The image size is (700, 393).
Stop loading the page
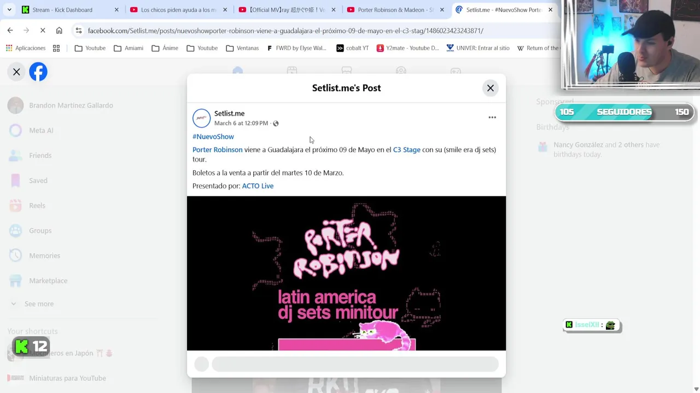coord(43,31)
